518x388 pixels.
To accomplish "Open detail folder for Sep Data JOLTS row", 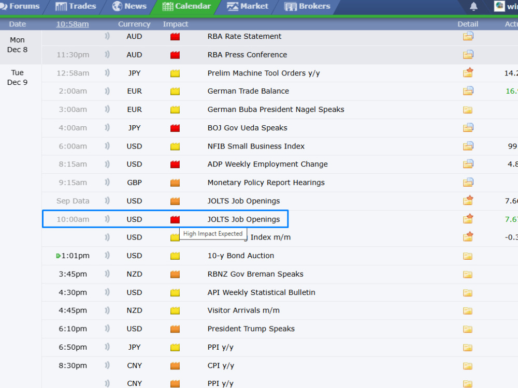I will coord(468,200).
